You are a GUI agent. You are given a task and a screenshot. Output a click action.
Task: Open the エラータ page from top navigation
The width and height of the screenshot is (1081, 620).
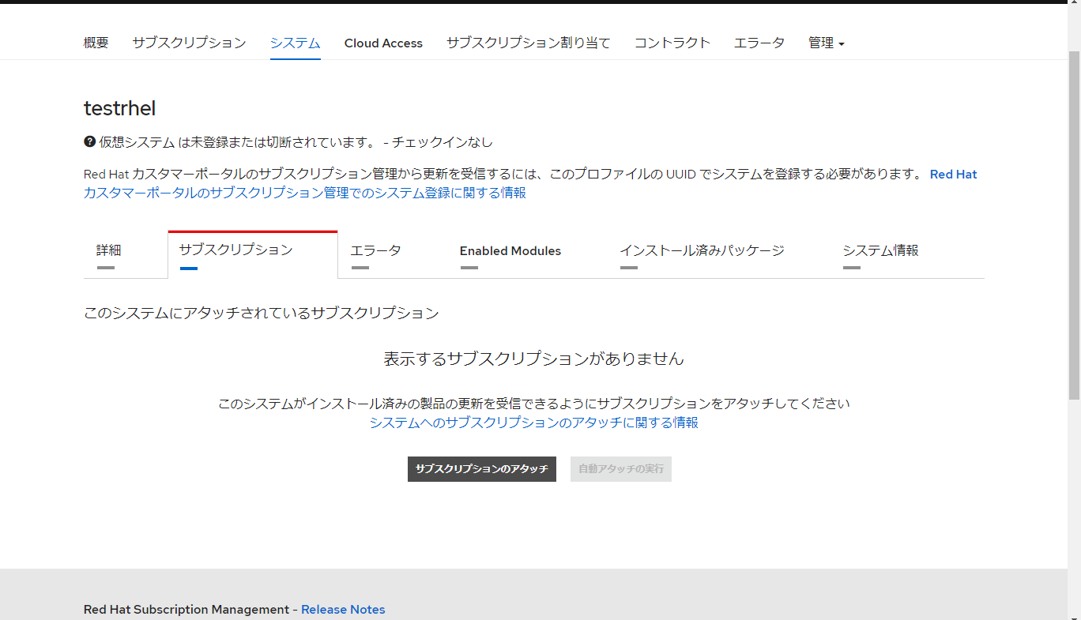click(759, 43)
